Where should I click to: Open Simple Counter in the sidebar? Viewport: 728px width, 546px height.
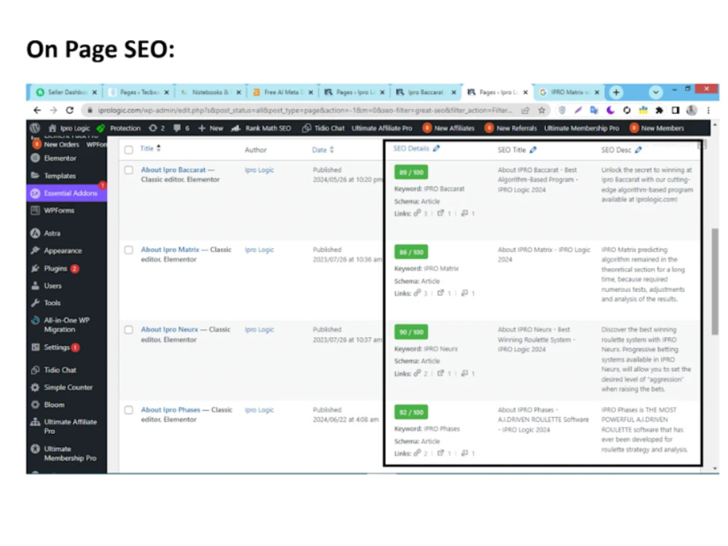(68, 387)
